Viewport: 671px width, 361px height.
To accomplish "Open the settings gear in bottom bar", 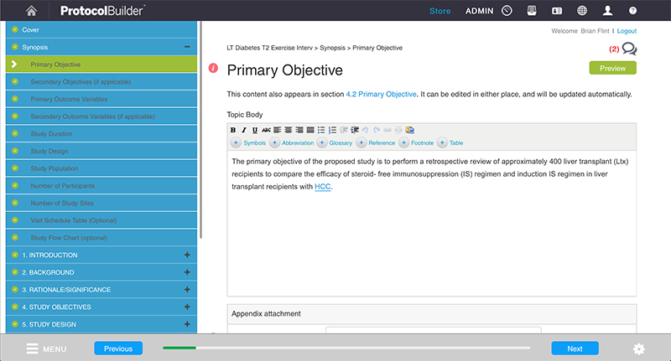I will coord(638,348).
